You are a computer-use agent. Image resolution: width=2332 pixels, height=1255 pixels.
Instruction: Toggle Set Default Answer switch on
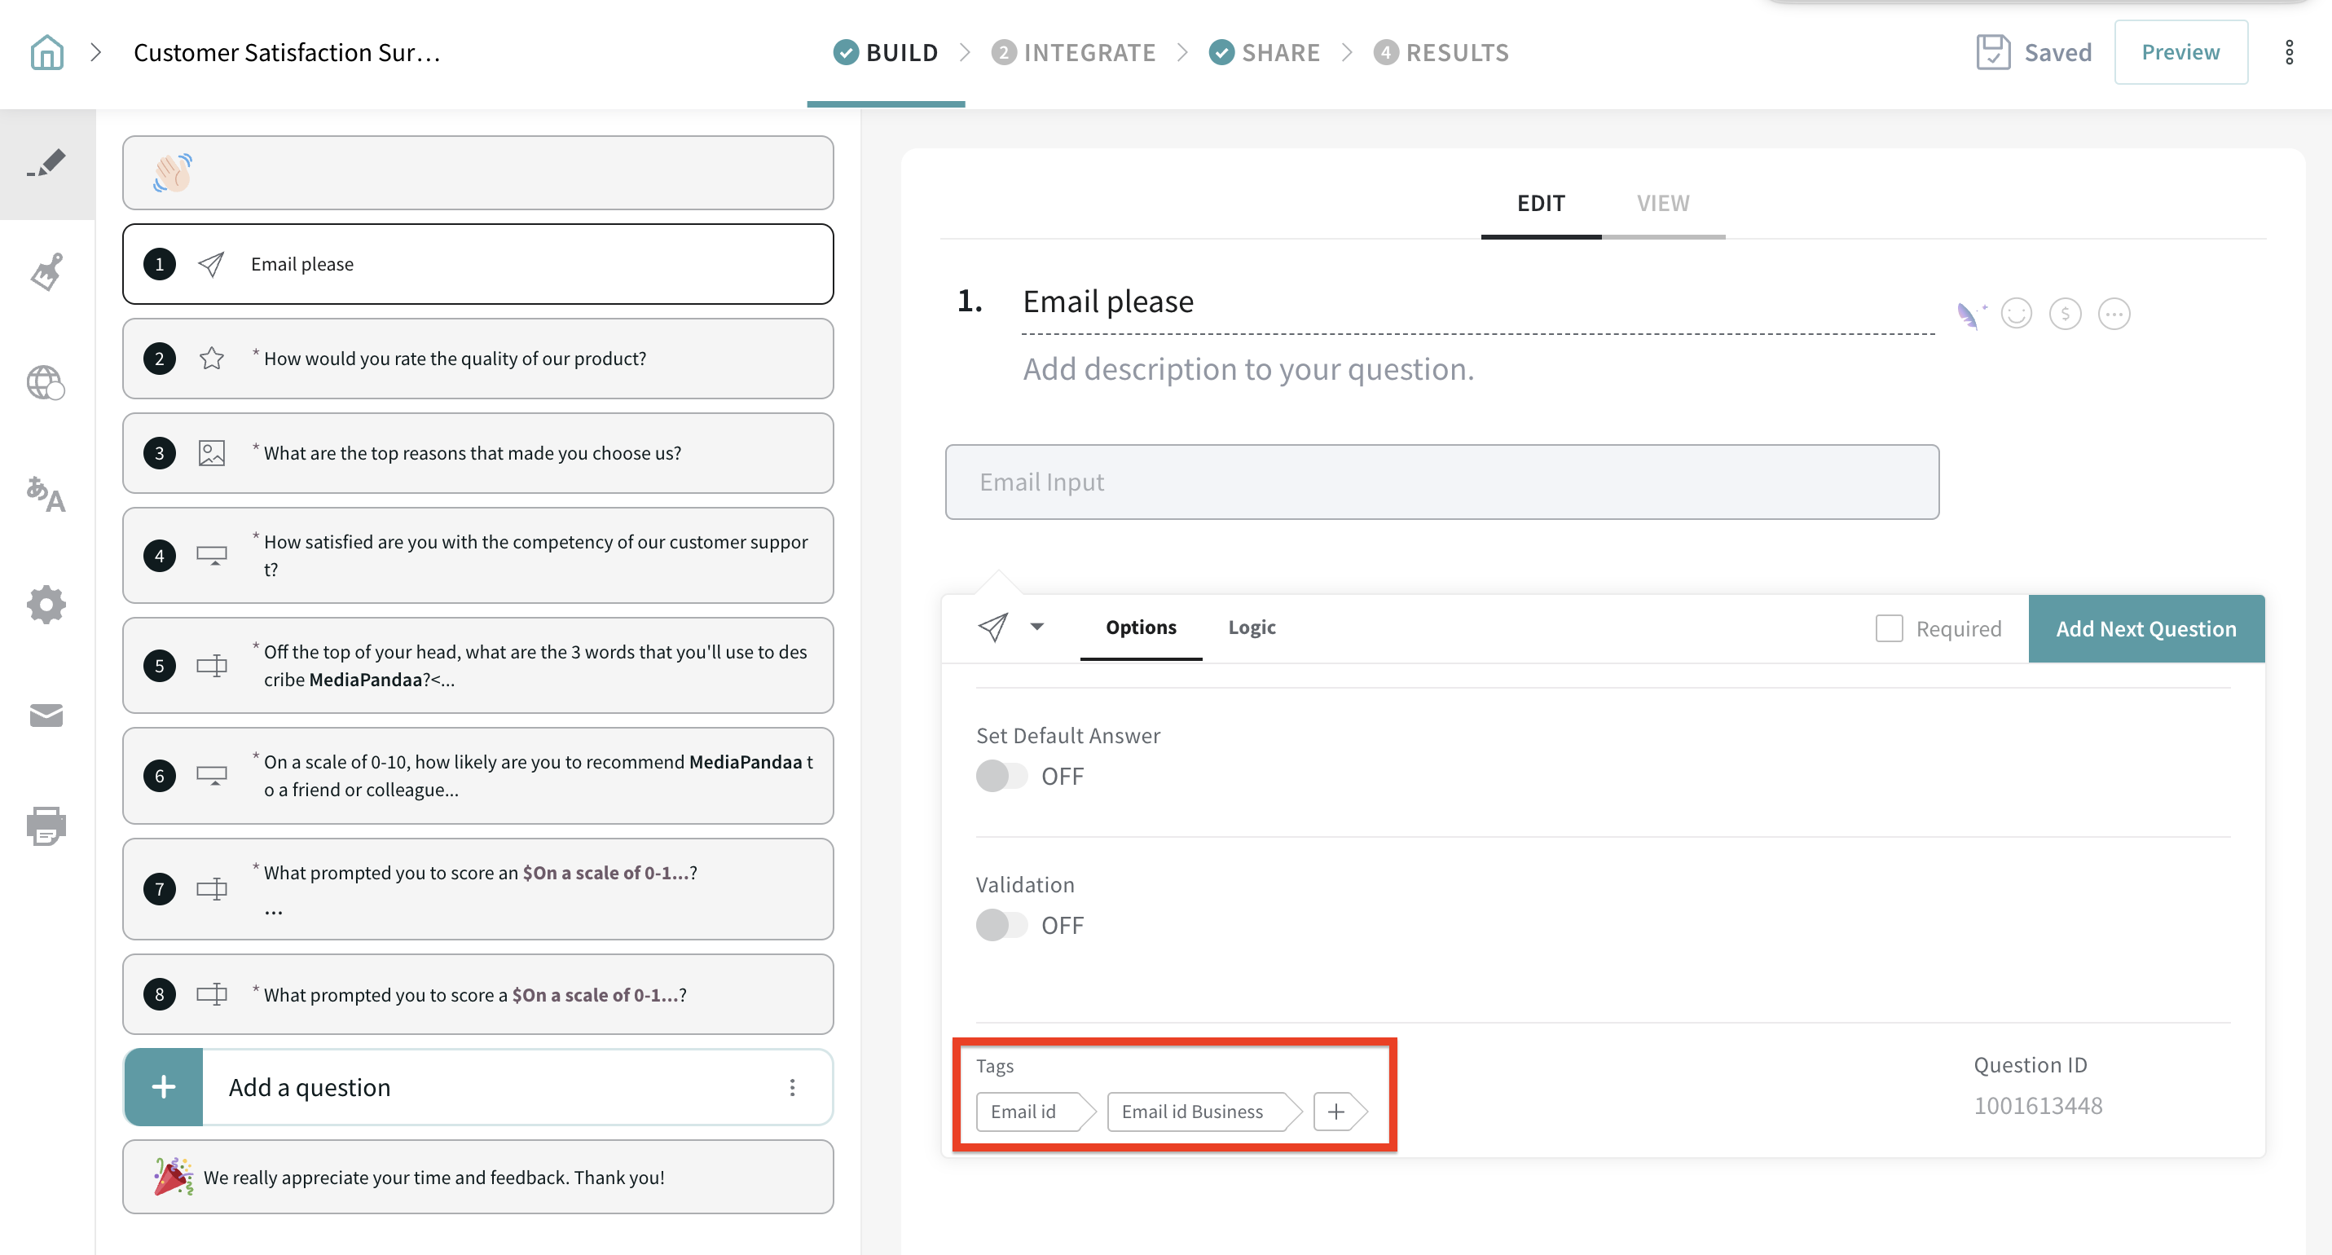pos(1001,776)
